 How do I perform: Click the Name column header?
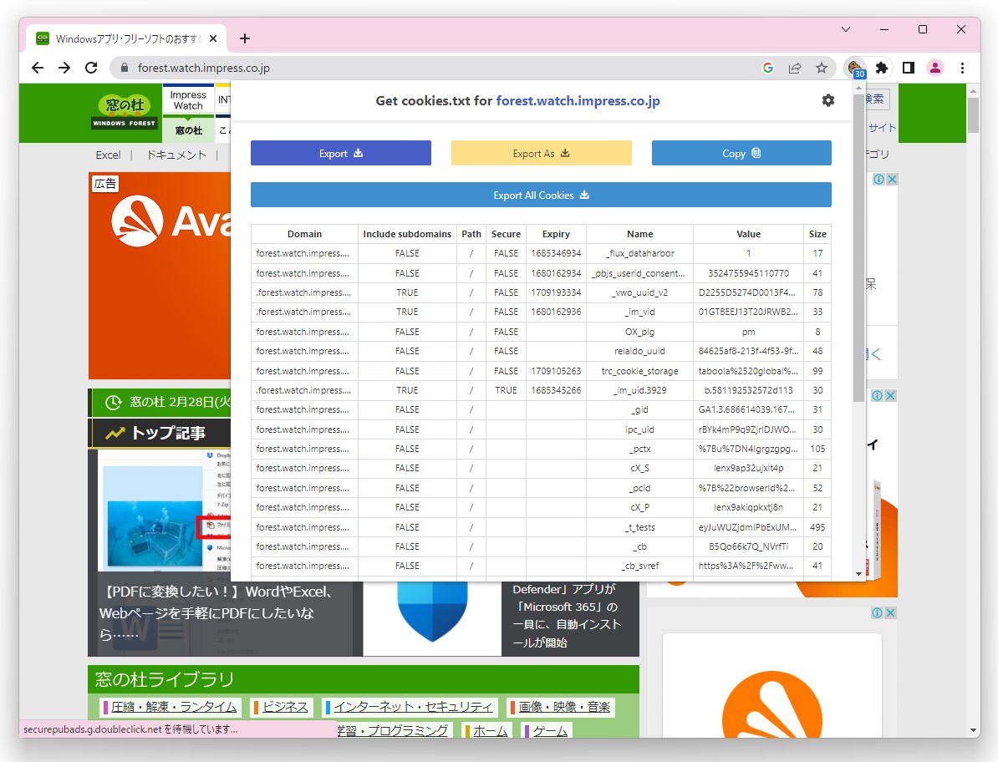(639, 234)
